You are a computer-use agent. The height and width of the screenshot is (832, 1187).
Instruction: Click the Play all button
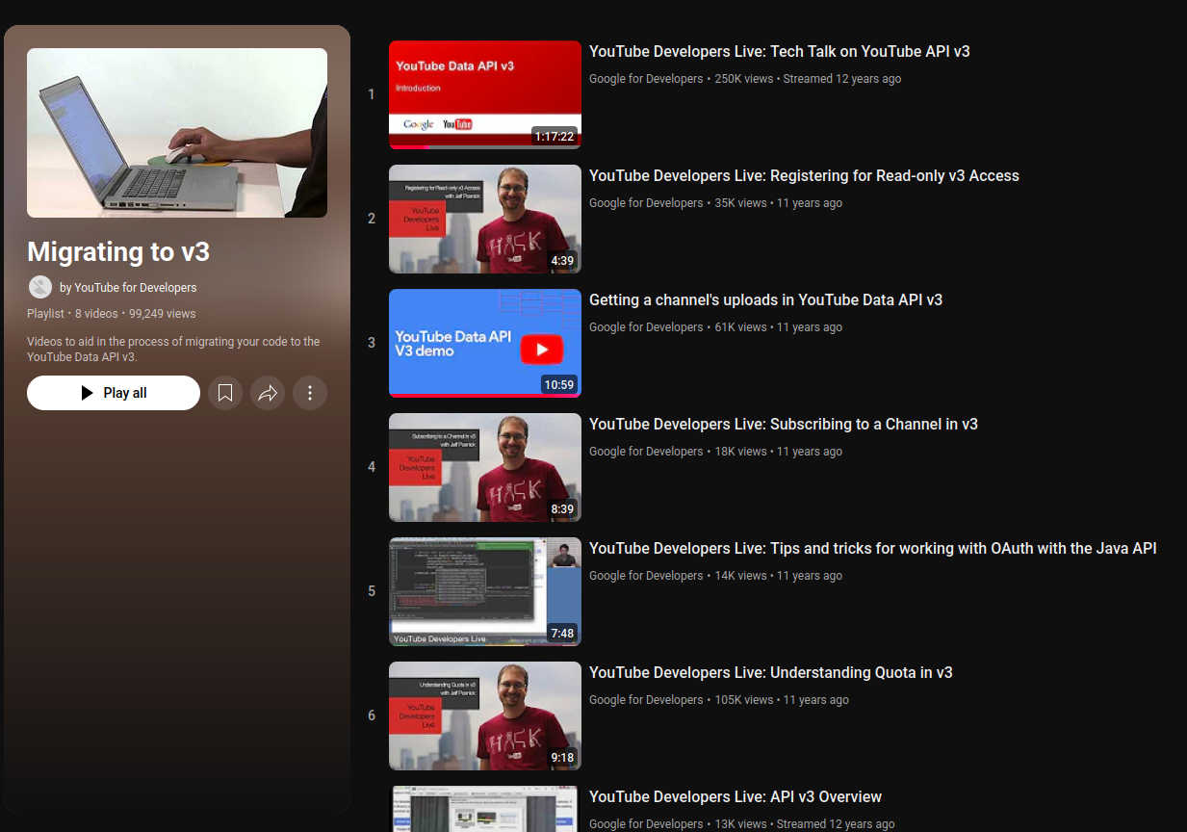114,393
